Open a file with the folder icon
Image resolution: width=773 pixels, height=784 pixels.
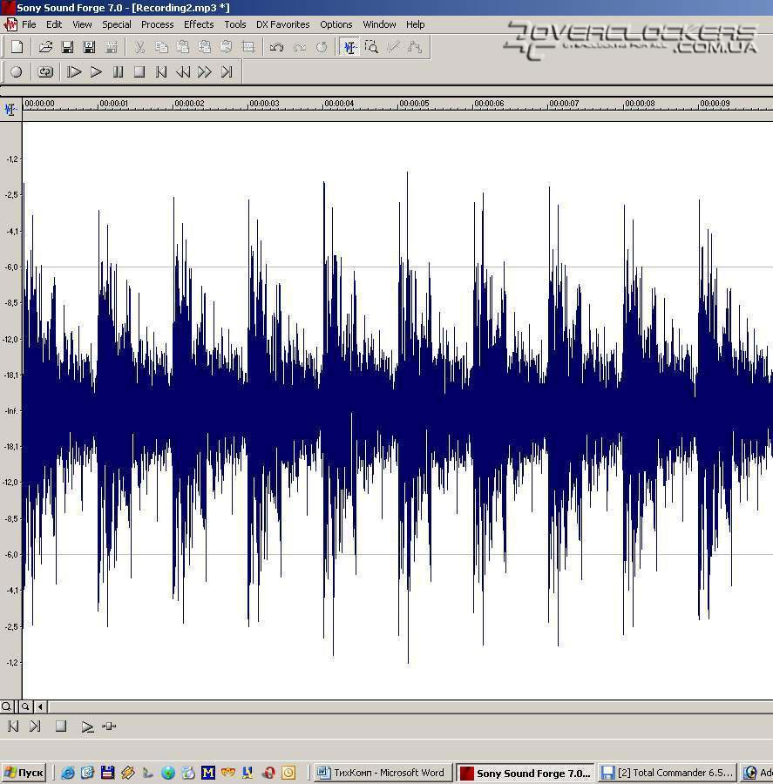pyautogui.click(x=45, y=47)
